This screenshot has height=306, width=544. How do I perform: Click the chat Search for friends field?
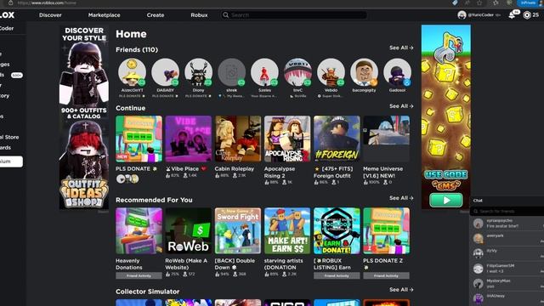tap(507, 211)
